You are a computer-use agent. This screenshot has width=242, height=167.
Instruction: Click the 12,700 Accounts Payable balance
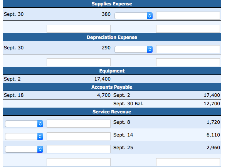[x=212, y=103]
